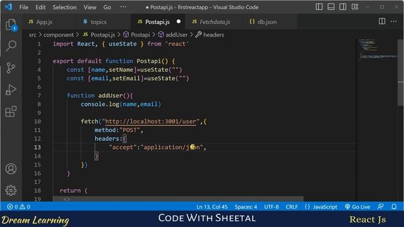
Task: Click the VS Code logo icon
Action: (x=8, y=7)
